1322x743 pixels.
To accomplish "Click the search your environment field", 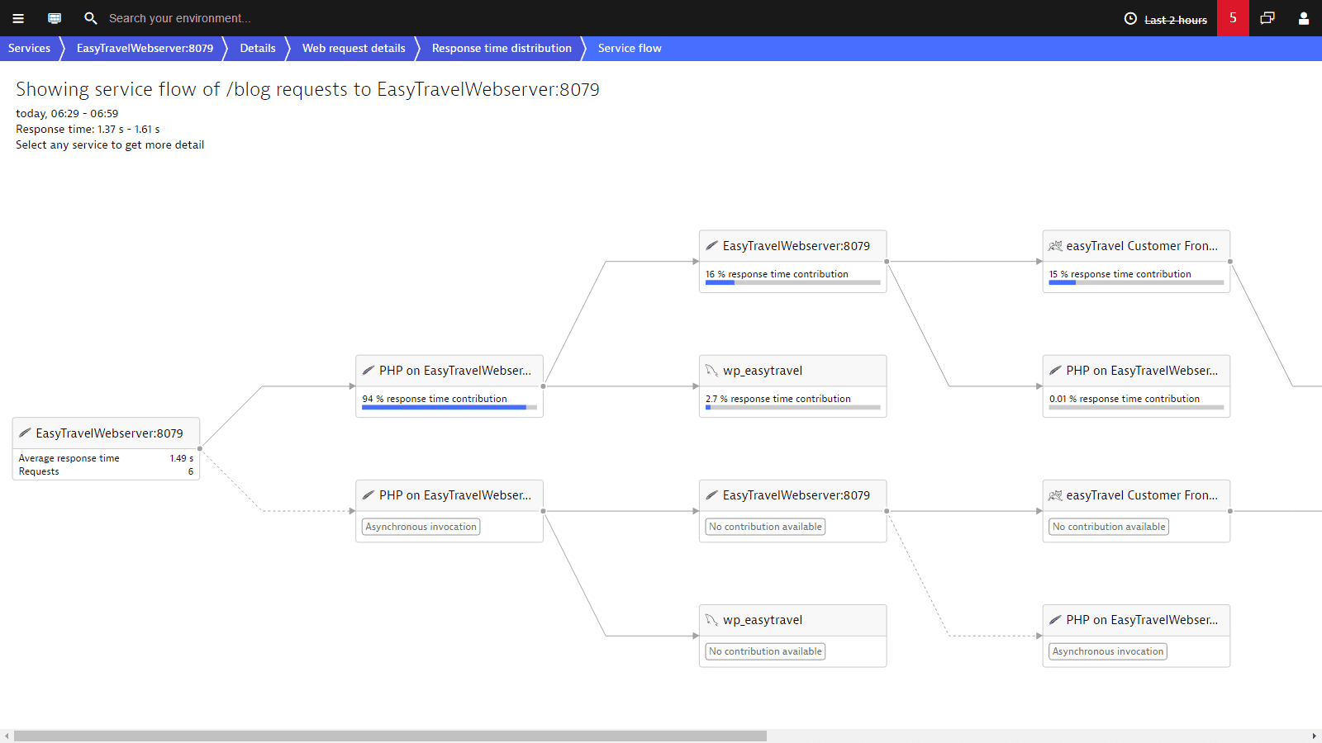I will 179,18.
